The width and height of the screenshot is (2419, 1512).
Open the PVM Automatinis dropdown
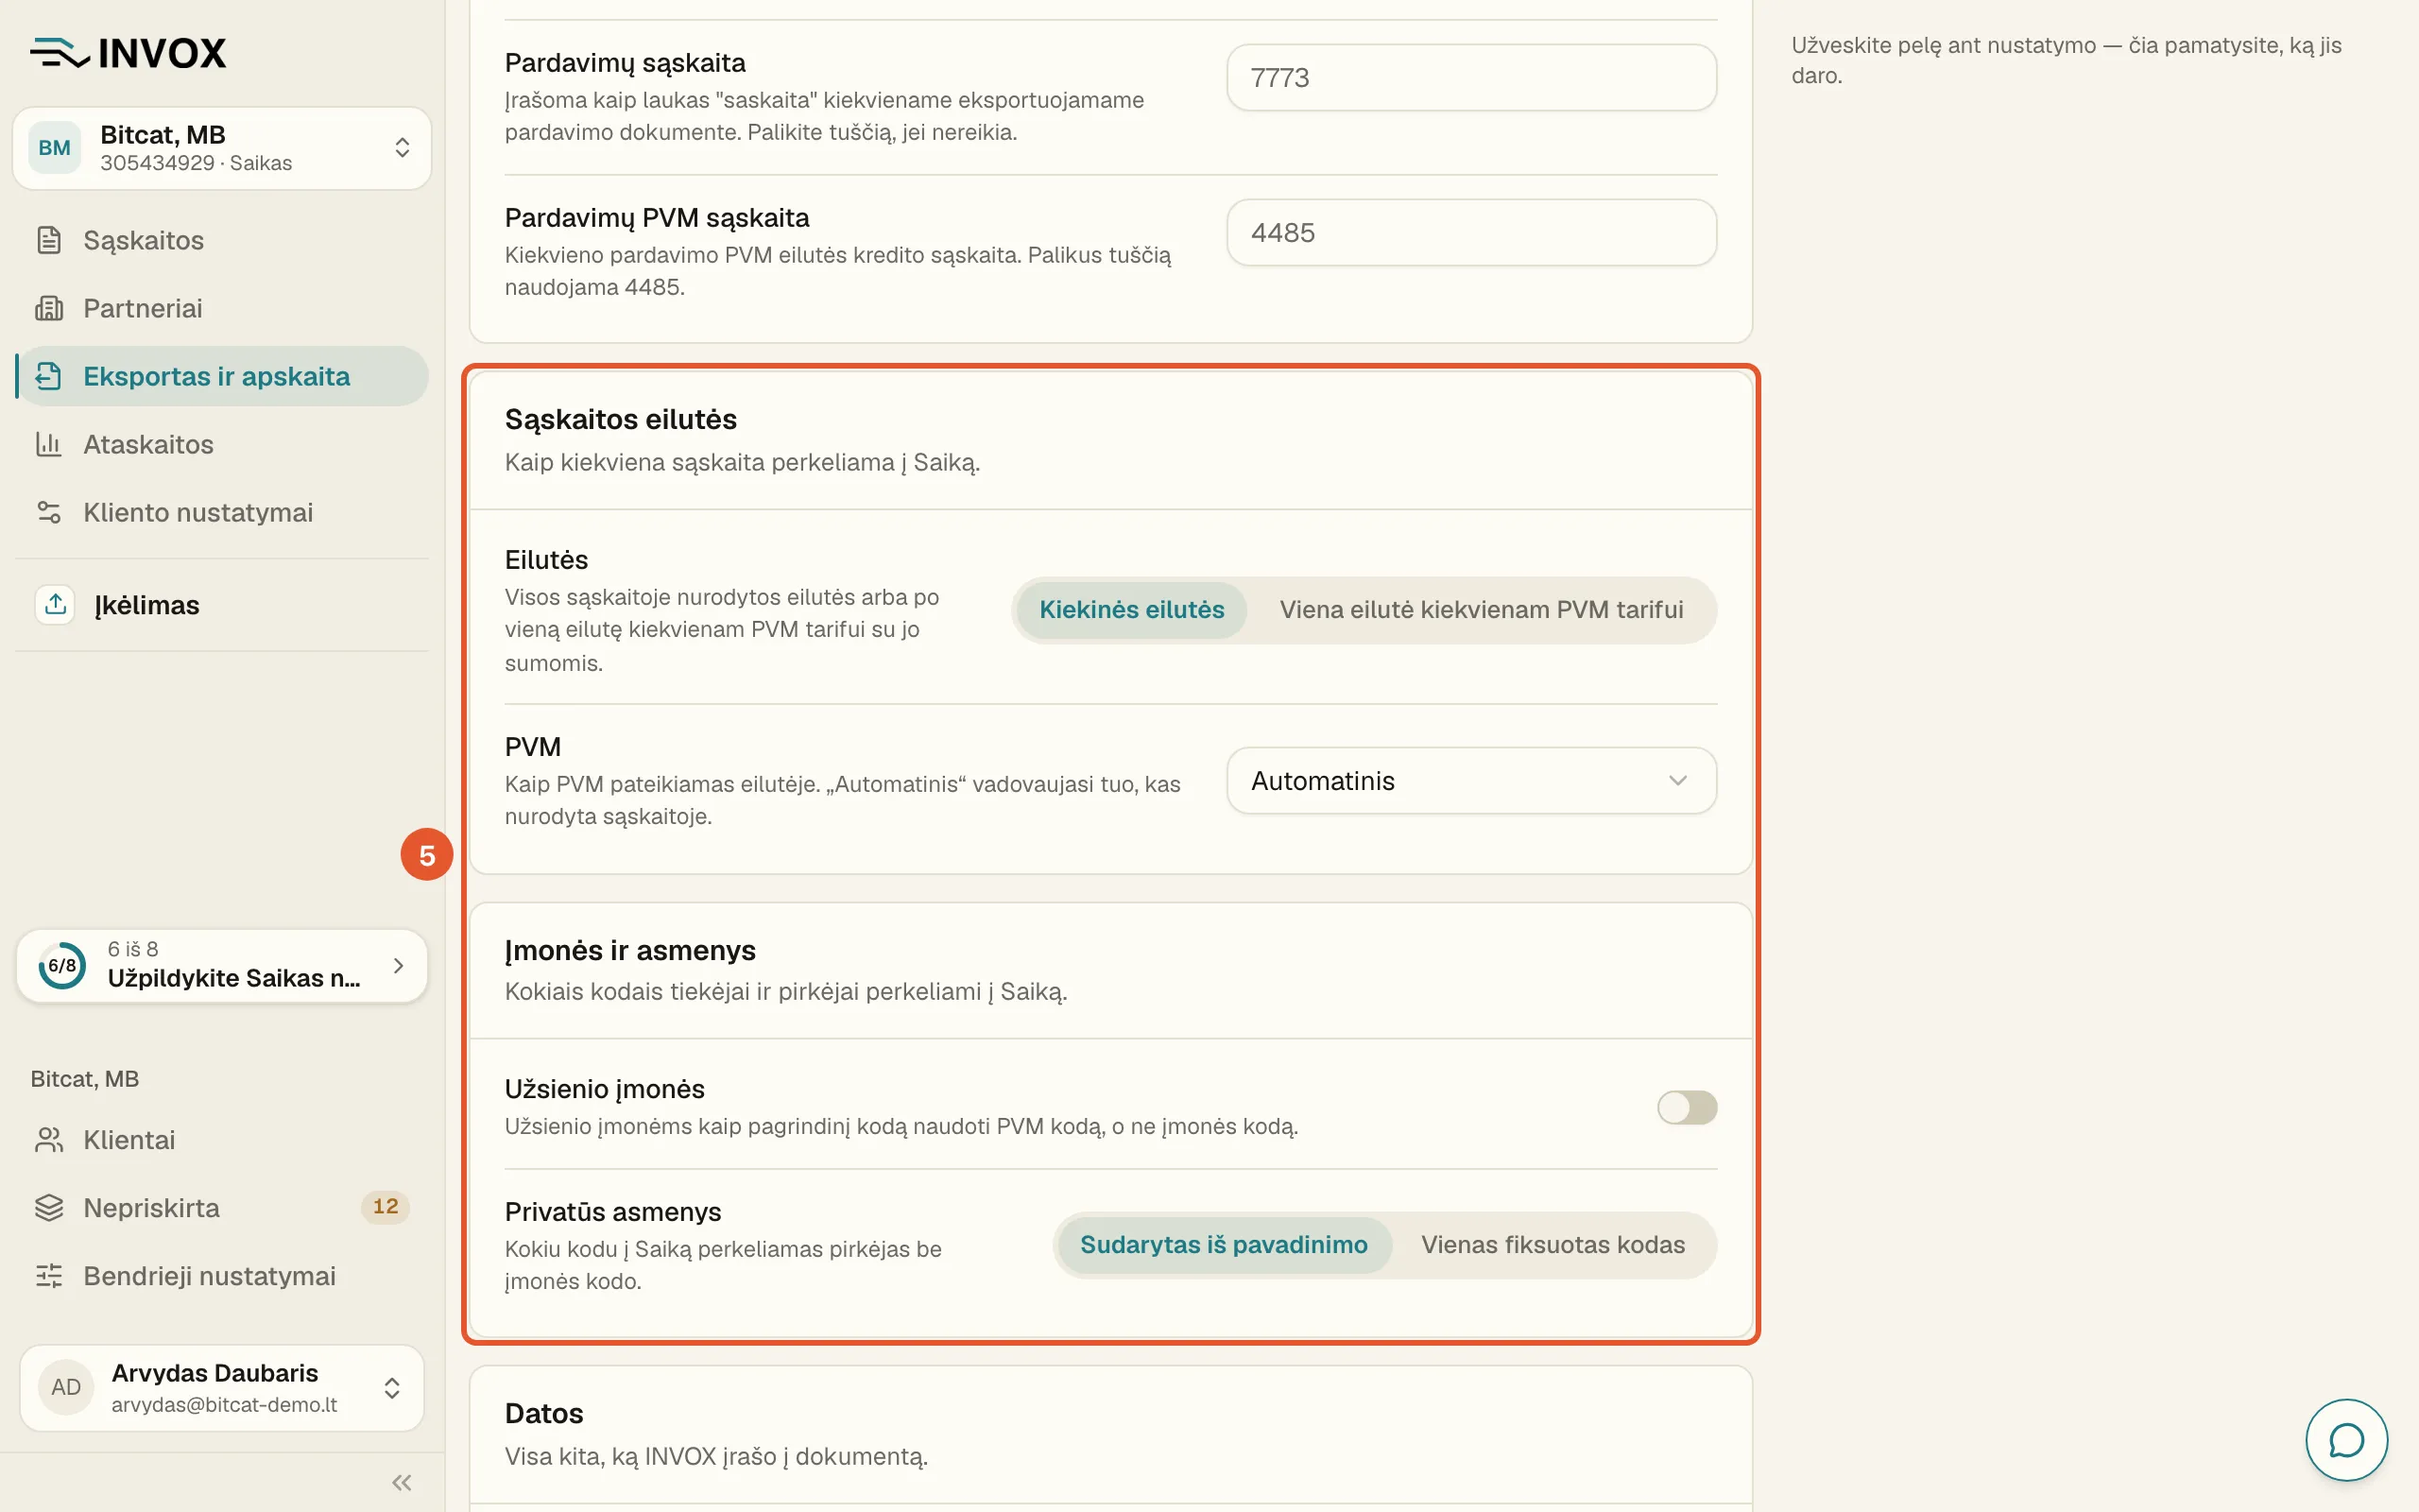click(x=1471, y=781)
